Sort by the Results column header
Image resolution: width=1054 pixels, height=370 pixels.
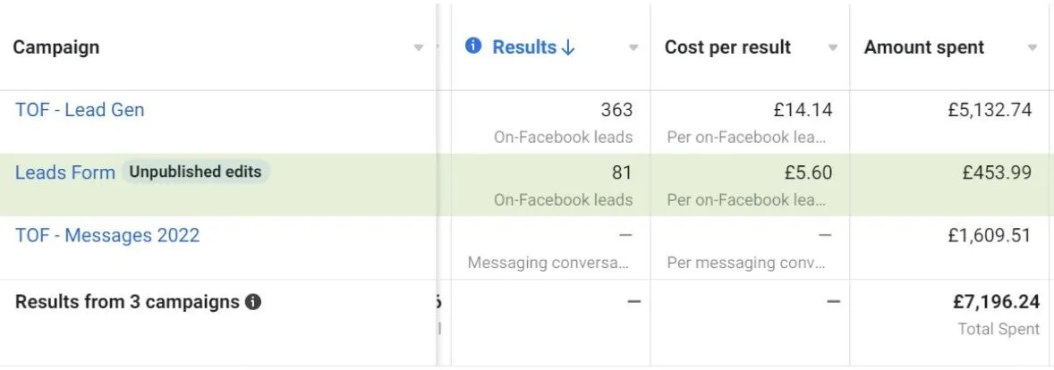coord(524,47)
